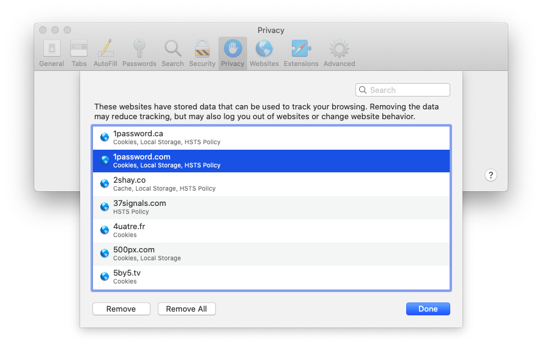Click the globe icon beside 37signals.com
The height and width of the screenshot is (344, 542).
[x=105, y=207]
